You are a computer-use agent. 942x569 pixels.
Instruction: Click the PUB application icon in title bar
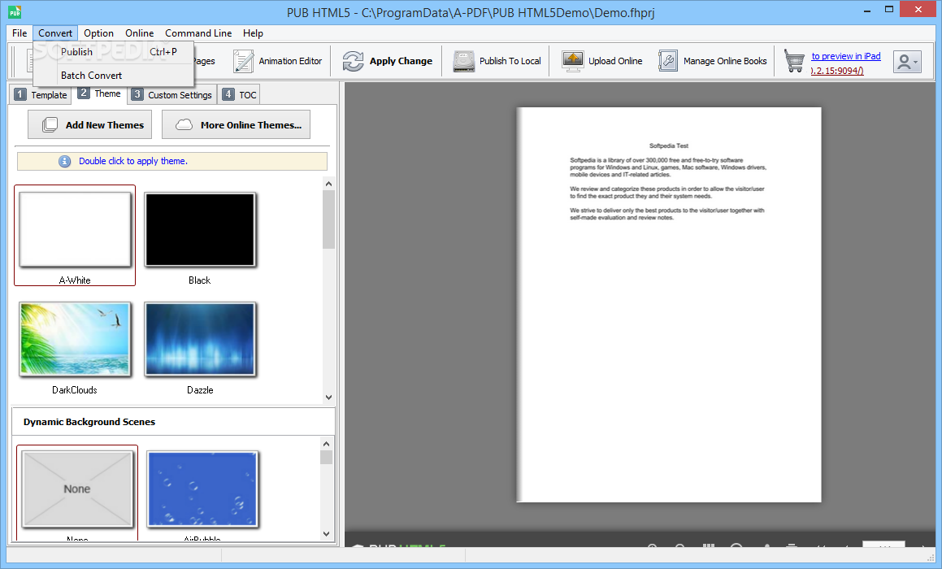tap(15, 11)
